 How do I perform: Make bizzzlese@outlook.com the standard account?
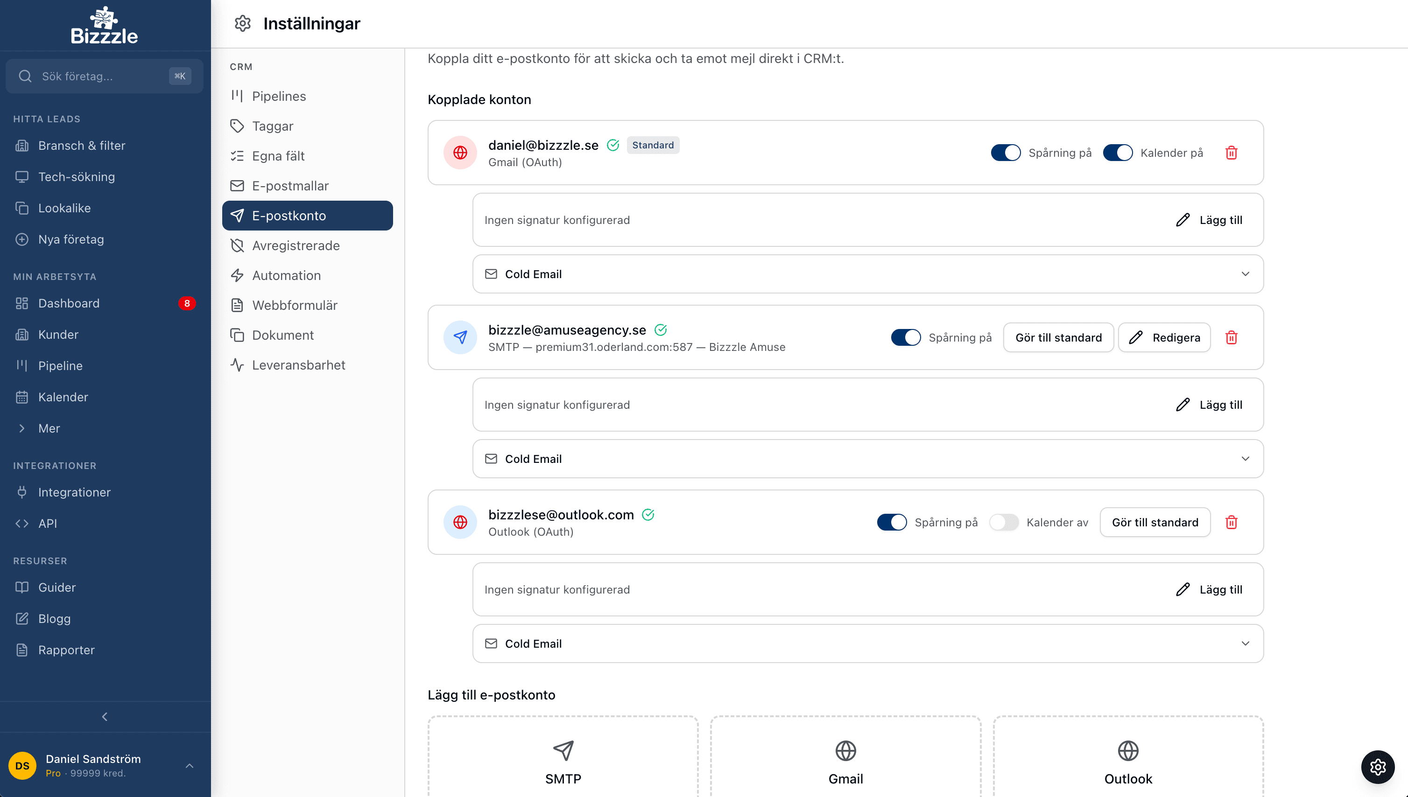click(1155, 522)
